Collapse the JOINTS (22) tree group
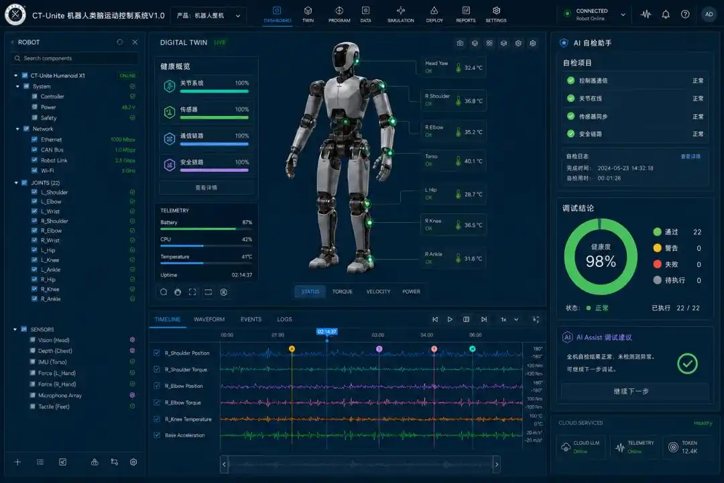Viewport: 724px width, 483px height. point(17,182)
